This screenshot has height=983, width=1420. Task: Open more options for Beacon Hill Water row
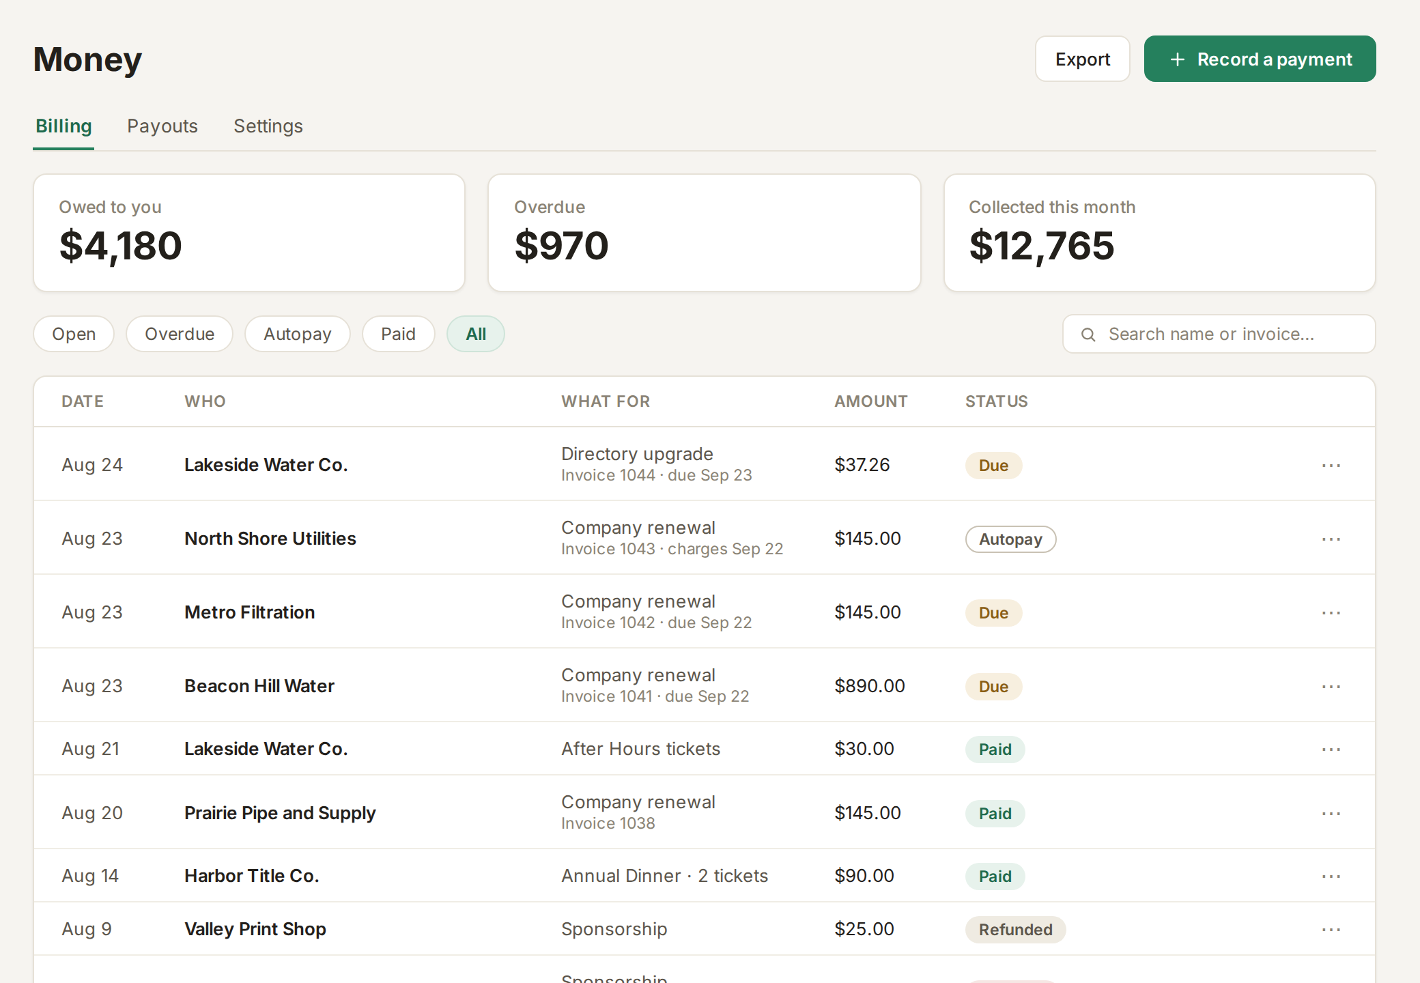pyautogui.click(x=1331, y=686)
